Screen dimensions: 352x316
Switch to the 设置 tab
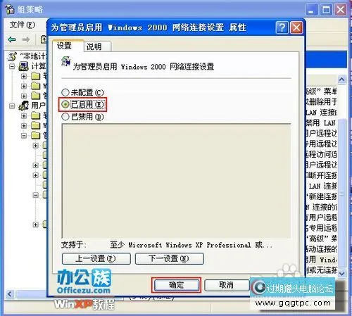click(x=68, y=46)
